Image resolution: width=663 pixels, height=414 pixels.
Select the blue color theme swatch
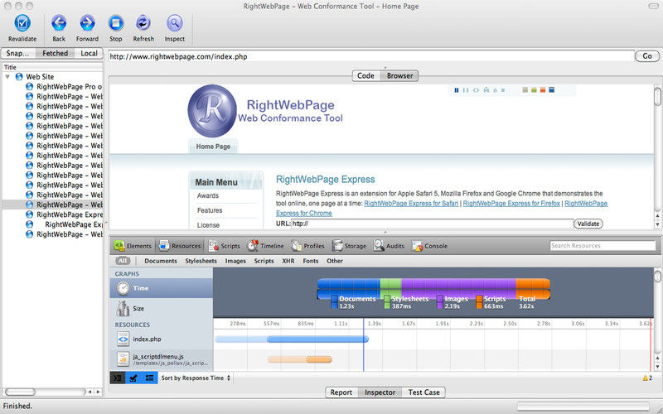click(x=552, y=90)
